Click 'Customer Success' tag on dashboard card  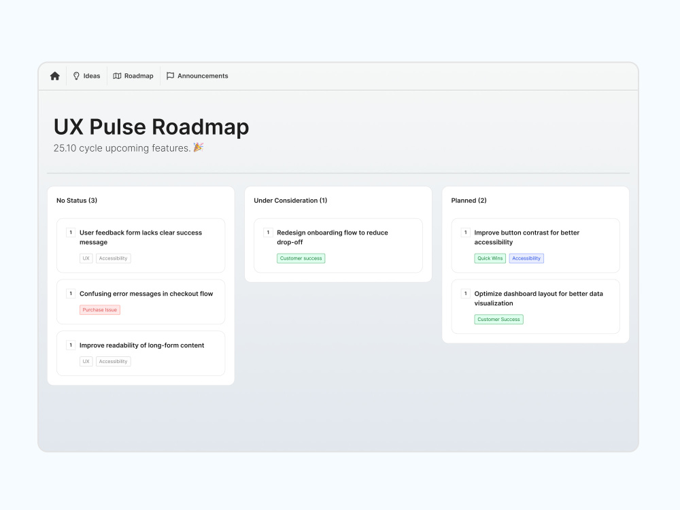pos(498,320)
